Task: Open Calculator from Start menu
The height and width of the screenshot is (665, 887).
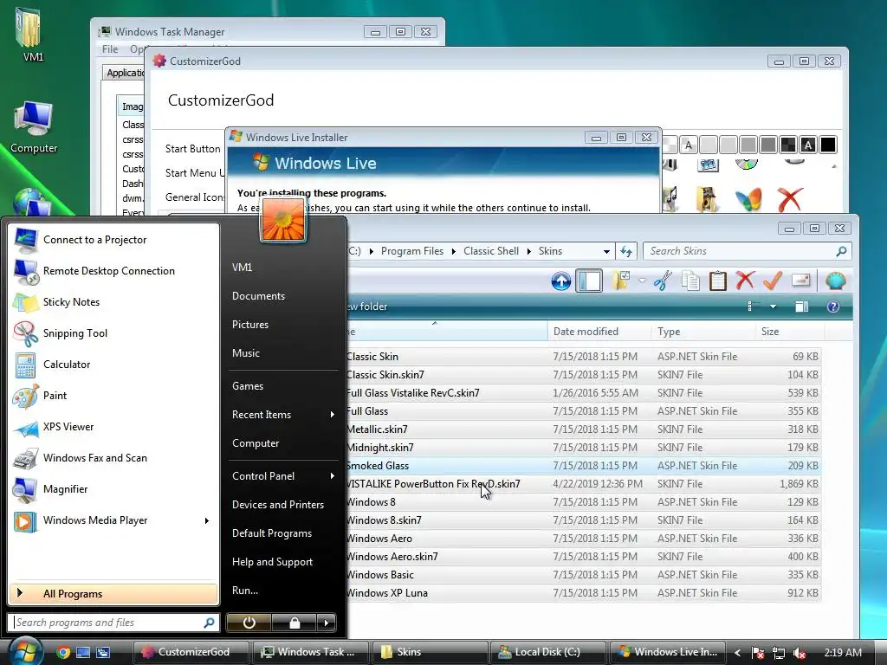Action: tap(113, 365)
